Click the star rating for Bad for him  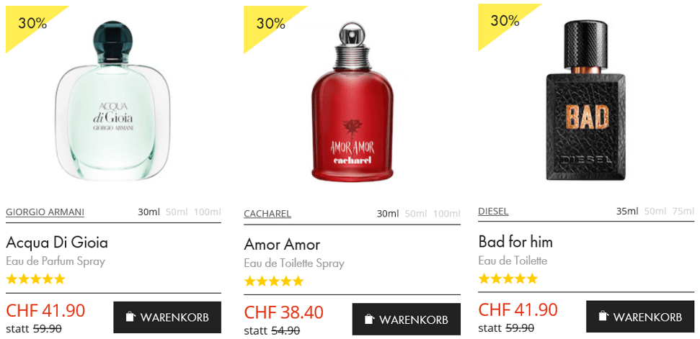[x=508, y=279]
